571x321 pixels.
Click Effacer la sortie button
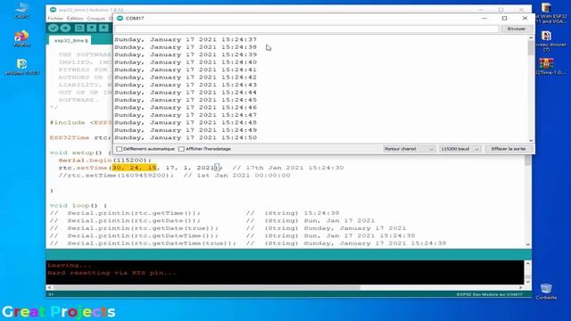pos(509,149)
